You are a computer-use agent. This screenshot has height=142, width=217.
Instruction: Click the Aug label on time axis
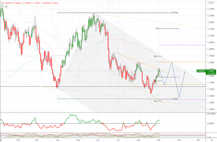pos(138,140)
